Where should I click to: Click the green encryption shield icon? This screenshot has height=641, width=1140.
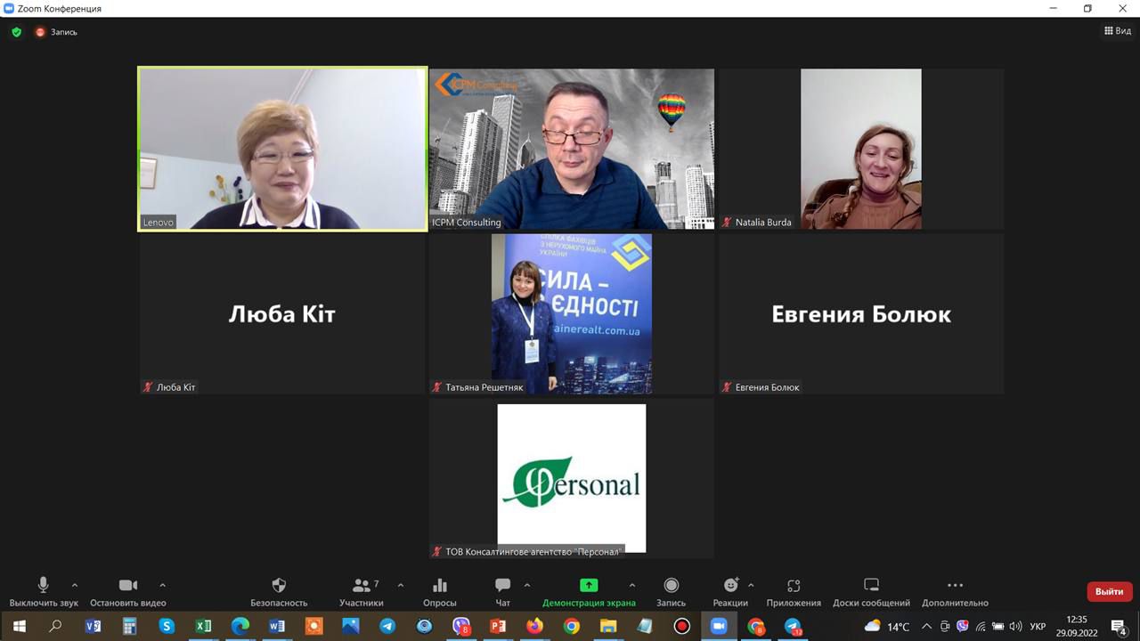coord(16,32)
